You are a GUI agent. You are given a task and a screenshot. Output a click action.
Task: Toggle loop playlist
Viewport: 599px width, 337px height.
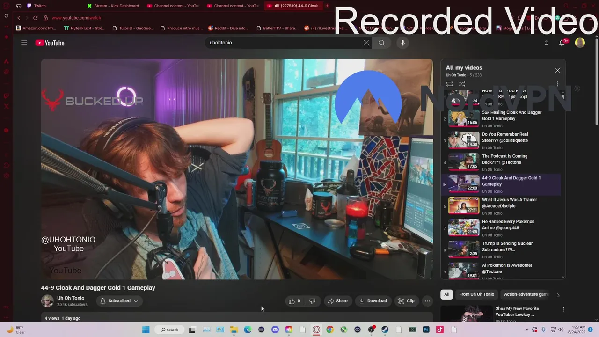coord(449,84)
